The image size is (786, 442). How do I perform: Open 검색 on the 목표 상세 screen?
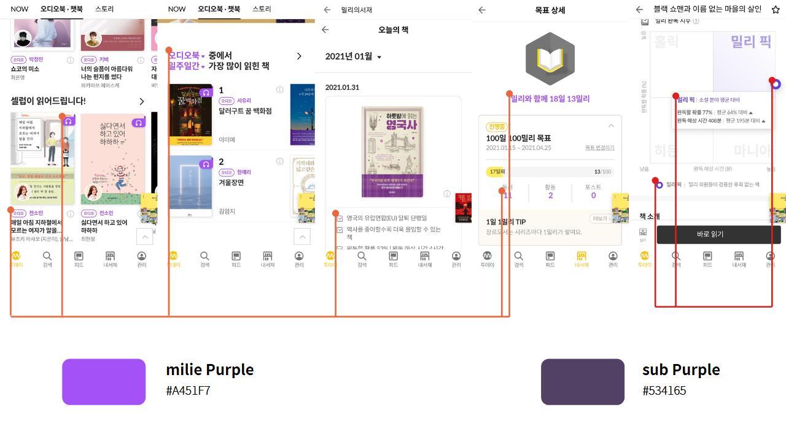tap(519, 259)
